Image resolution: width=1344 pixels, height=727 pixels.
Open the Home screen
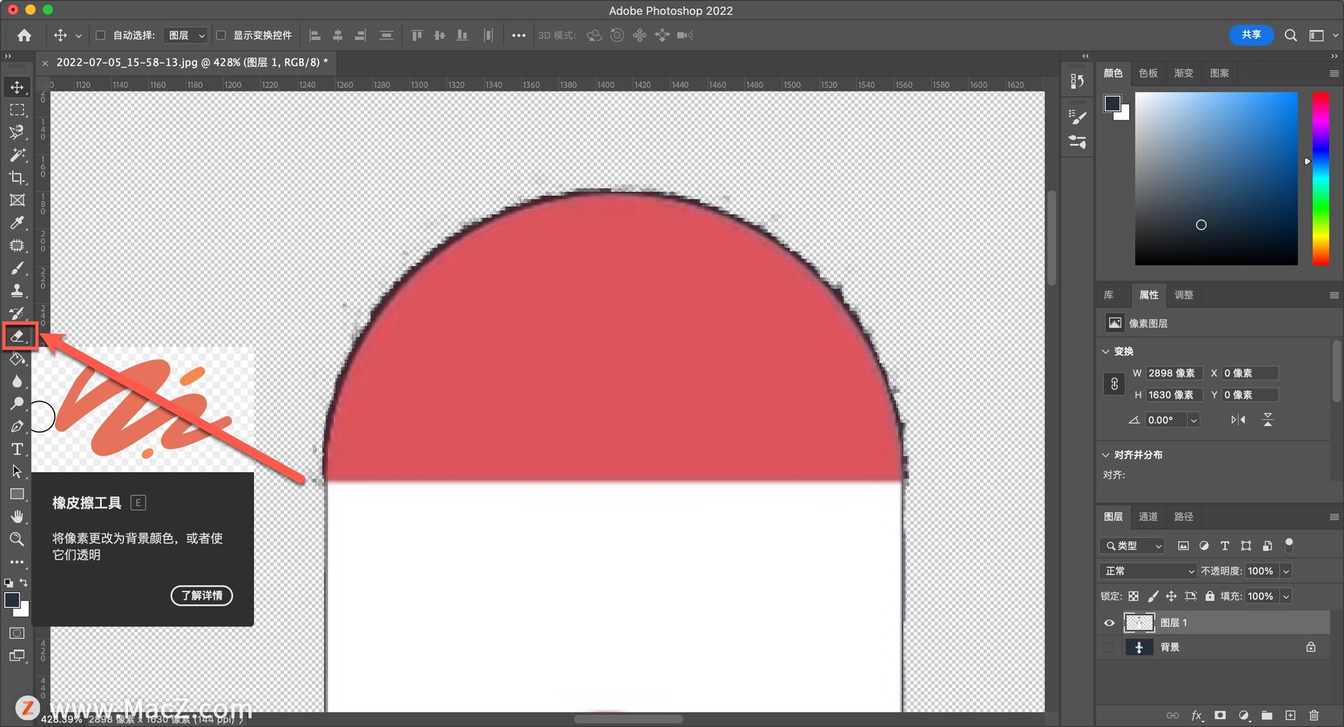point(24,35)
